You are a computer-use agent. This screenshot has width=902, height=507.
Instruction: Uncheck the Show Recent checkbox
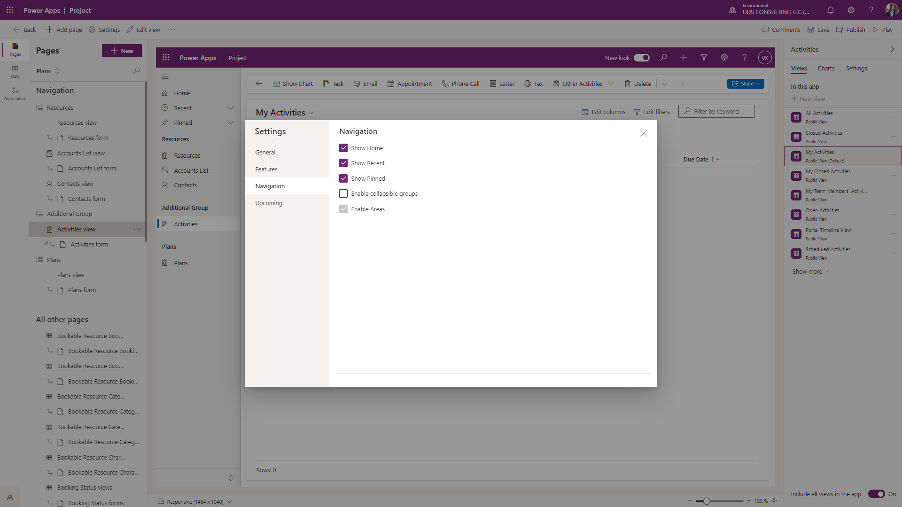[343, 163]
